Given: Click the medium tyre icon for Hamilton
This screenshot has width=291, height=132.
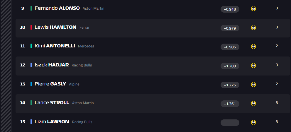Looking at the screenshot, I should (x=253, y=28).
